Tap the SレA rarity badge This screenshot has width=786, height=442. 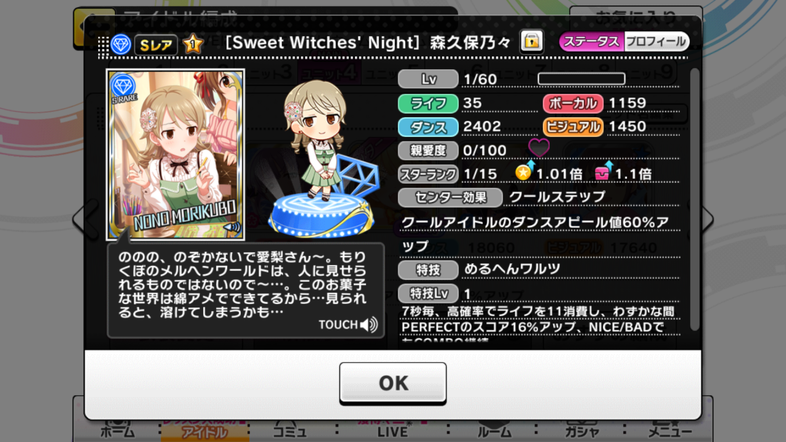(156, 45)
